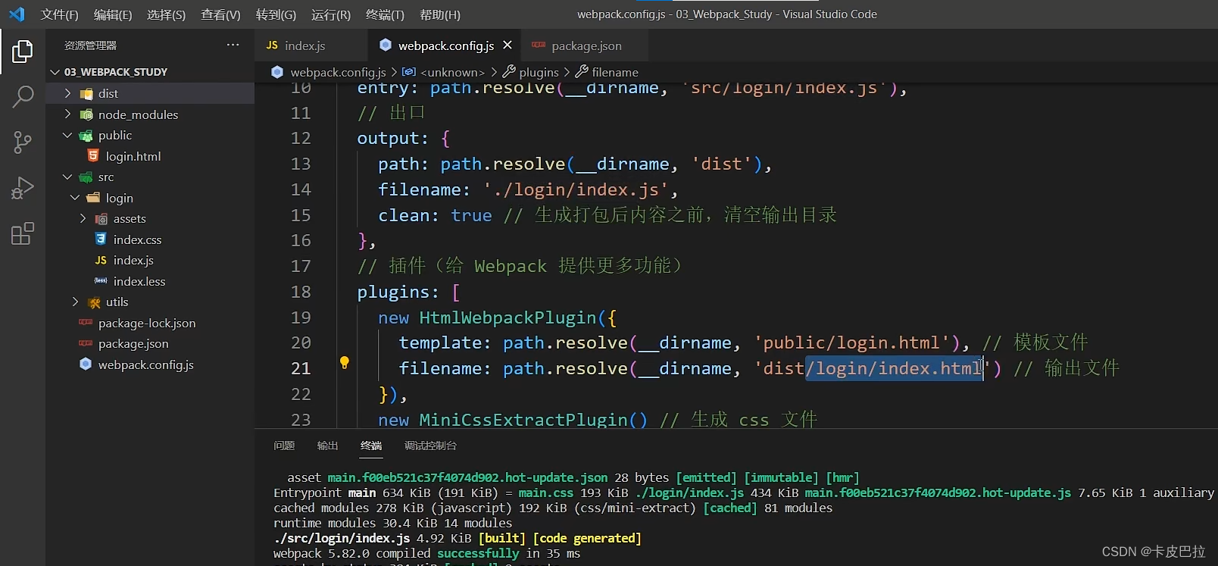The width and height of the screenshot is (1218, 566).
Task: Click the HTML5 icon beside login.html
Action: pyautogui.click(x=93, y=156)
